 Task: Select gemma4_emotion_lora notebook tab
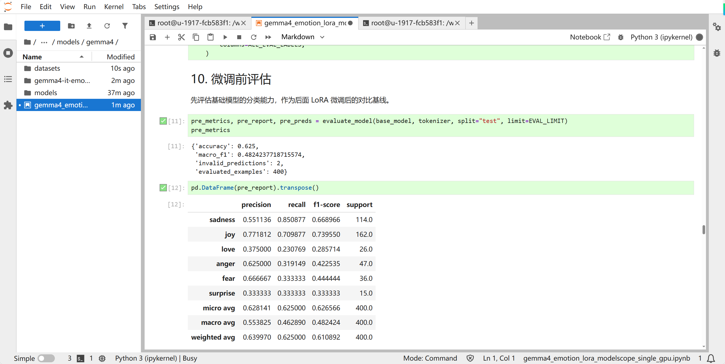click(x=305, y=23)
